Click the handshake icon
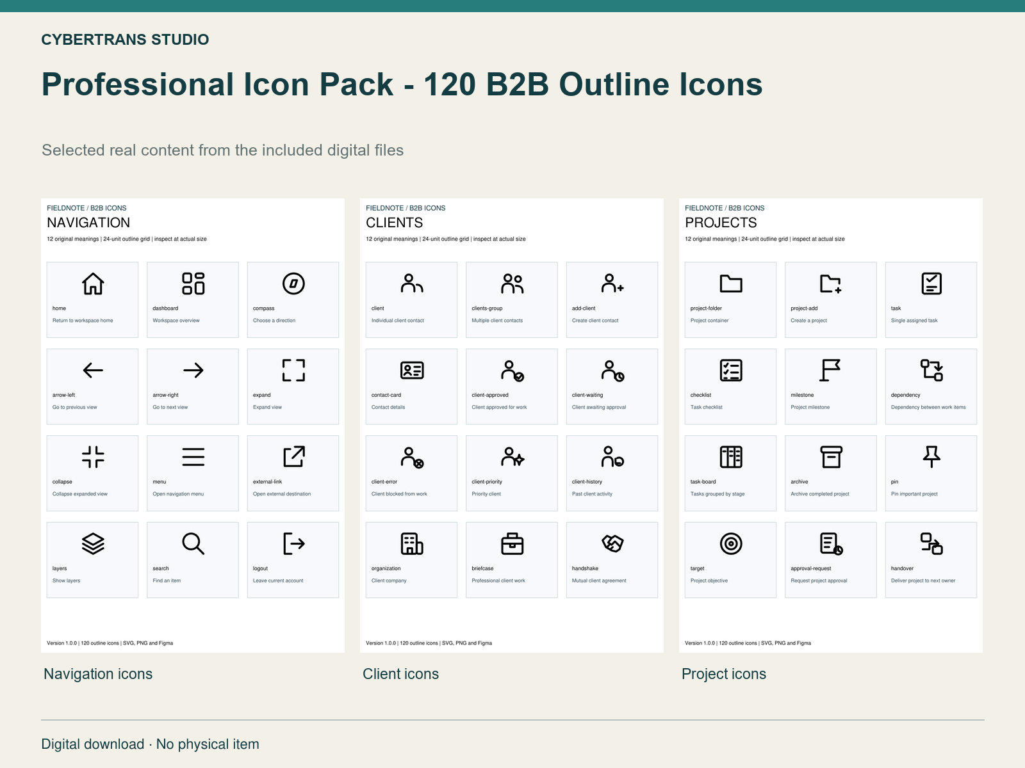1025x768 pixels. click(612, 543)
